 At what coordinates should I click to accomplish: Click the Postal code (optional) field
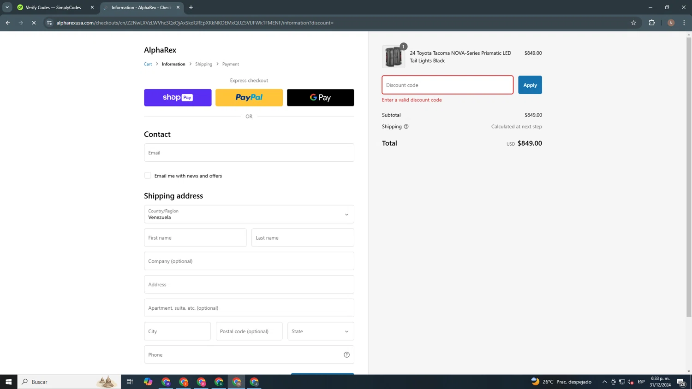point(249,331)
